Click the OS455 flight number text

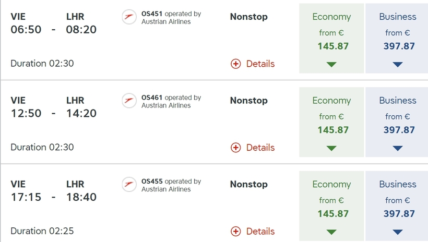tap(152, 181)
